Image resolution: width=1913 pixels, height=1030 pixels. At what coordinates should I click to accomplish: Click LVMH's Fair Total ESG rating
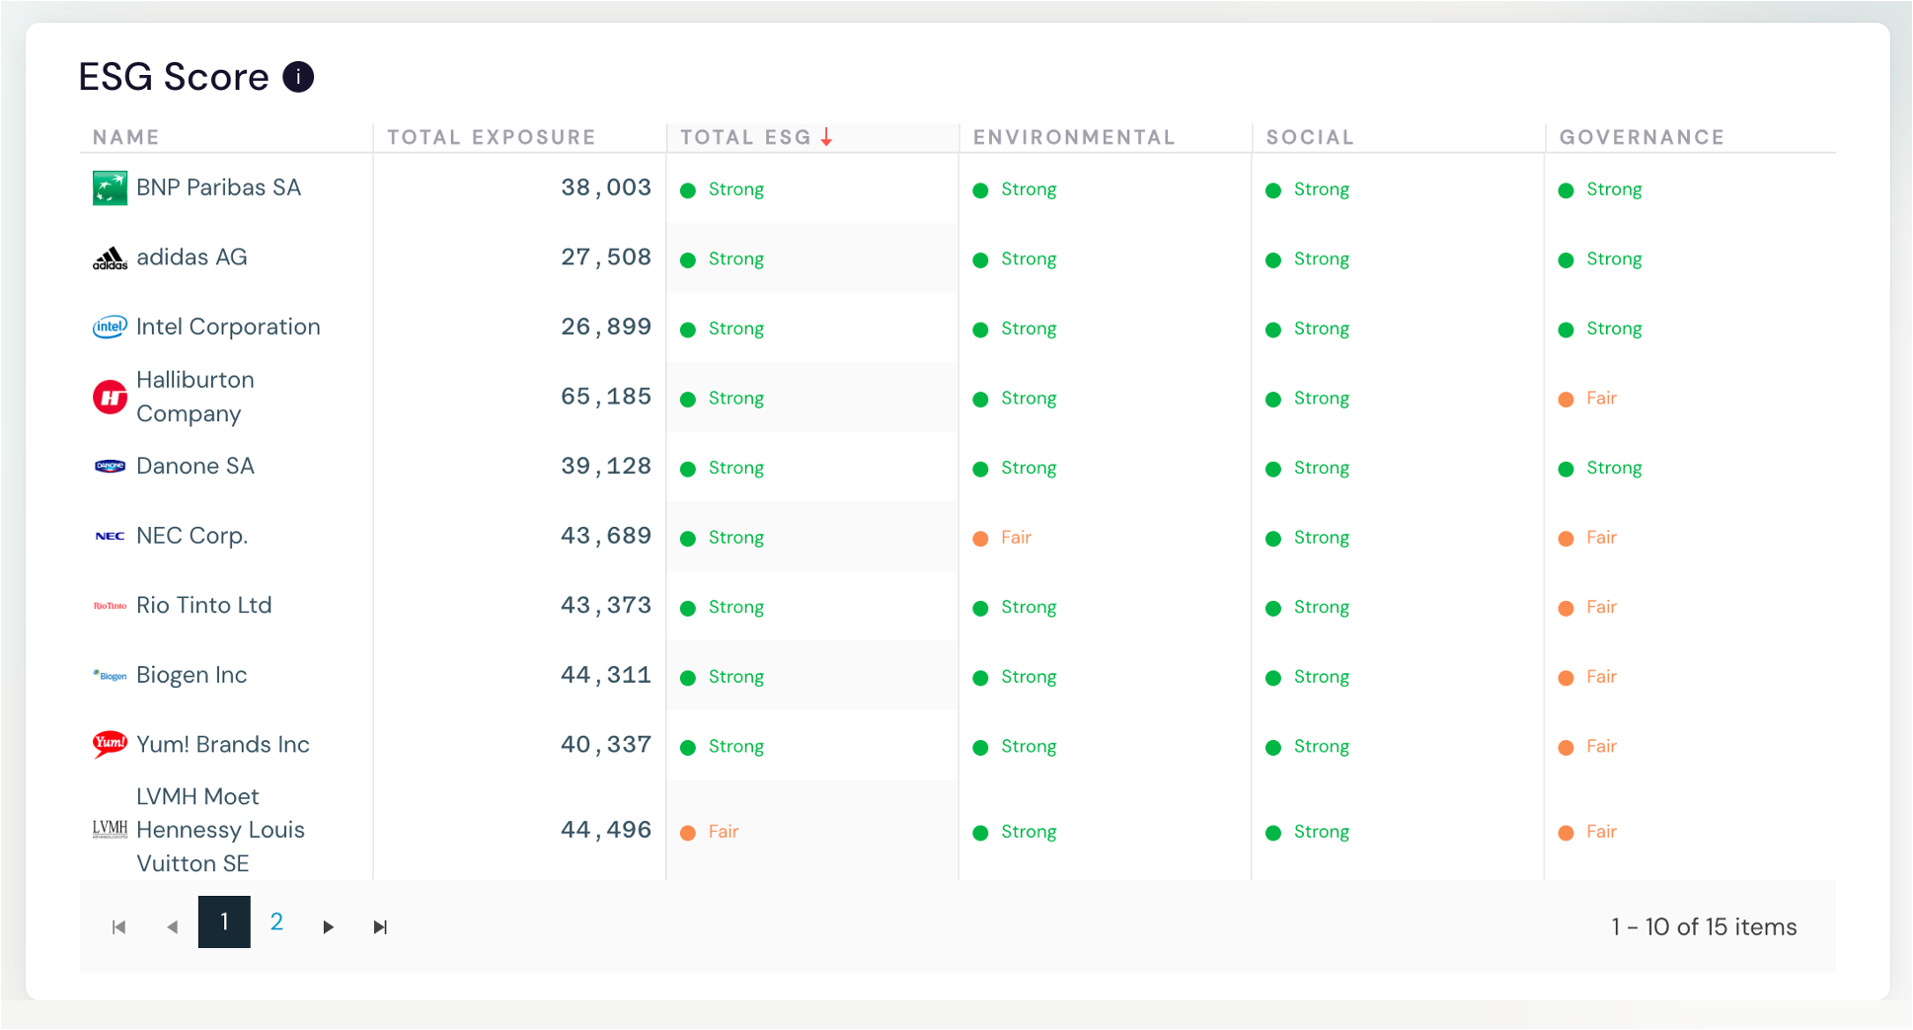(710, 832)
